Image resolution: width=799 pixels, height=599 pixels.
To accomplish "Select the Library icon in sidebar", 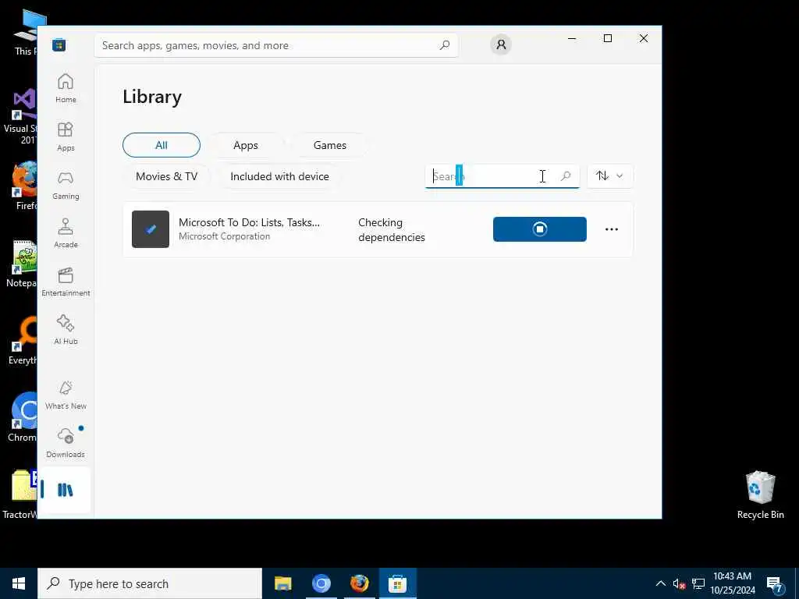I will [66, 490].
